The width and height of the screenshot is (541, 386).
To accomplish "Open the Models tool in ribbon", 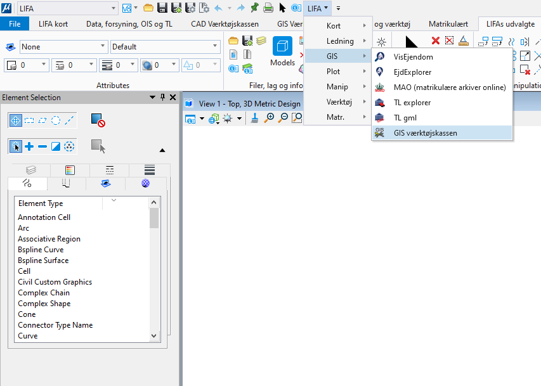I will [282, 51].
